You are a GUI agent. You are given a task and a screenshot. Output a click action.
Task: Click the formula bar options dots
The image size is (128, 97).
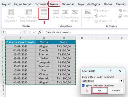(x=25, y=32)
